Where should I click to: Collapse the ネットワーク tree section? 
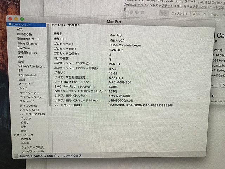pyautogui.click(x=15, y=135)
